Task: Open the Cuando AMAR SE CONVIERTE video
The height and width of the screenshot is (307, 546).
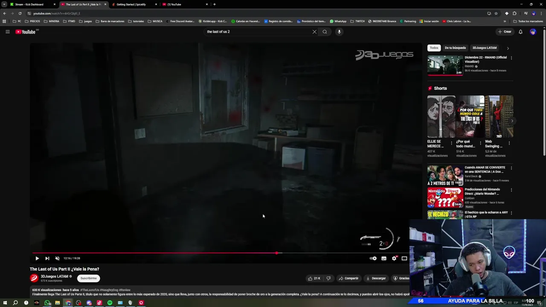Action: tap(445, 175)
